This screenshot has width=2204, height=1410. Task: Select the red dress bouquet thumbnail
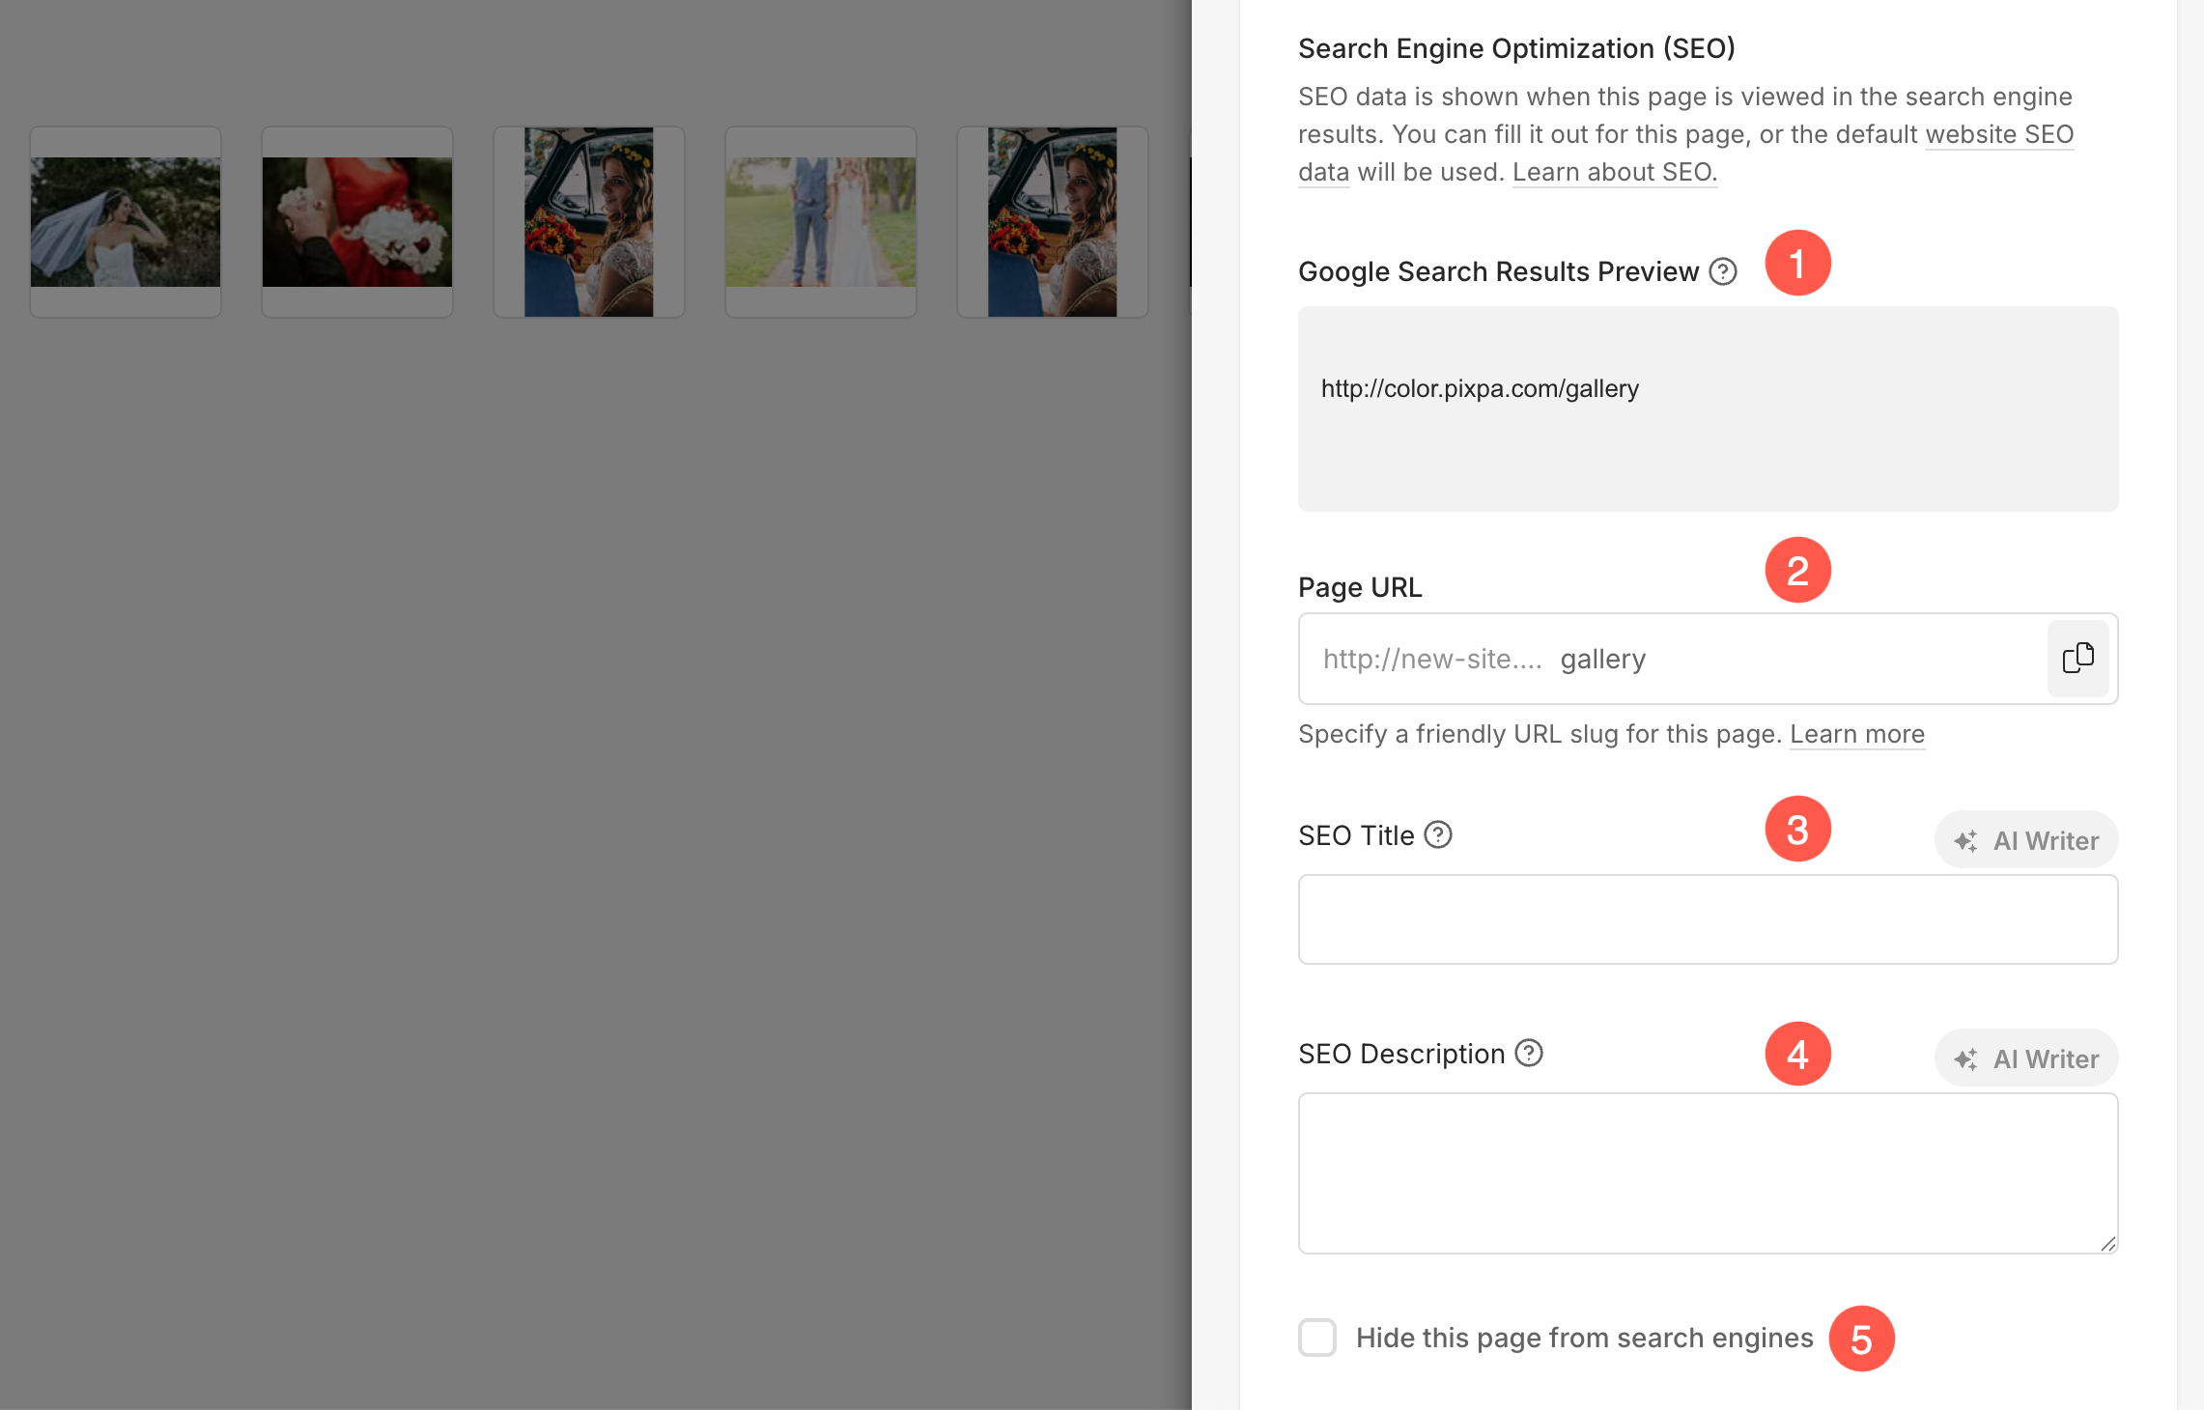(x=357, y=222)
